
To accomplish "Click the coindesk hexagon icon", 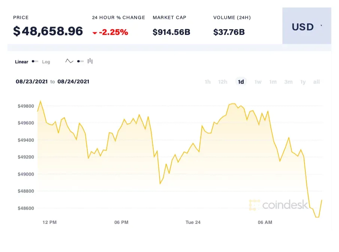I will point(253,205).
